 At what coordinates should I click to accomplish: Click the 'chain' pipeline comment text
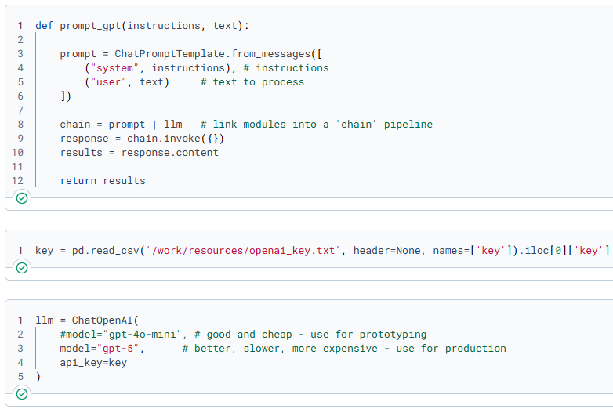point(316,125)
